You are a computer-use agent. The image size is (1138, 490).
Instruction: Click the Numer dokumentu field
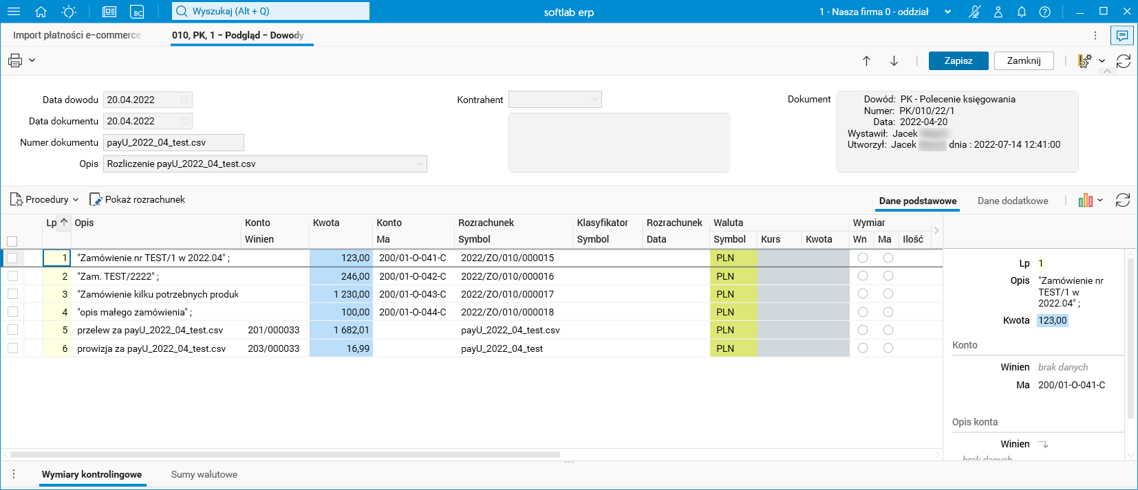click(x=173, y=142)
